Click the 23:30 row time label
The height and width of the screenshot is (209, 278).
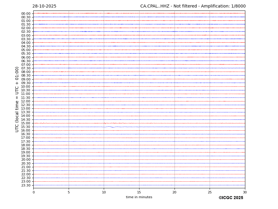click(26, 185)
